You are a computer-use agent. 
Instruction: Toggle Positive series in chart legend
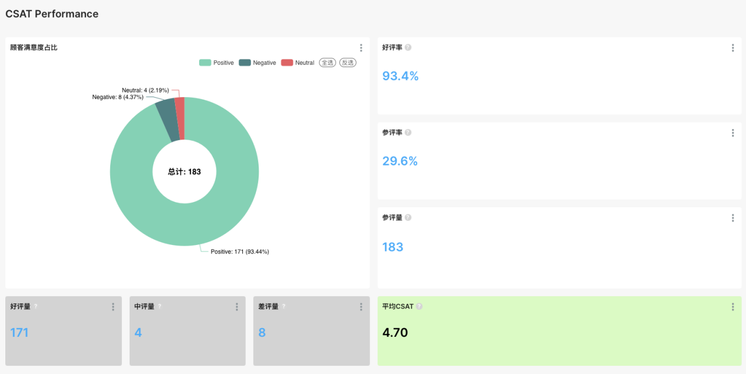[216, 62]
